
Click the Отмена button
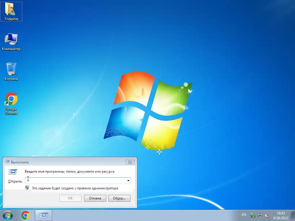[x=95, y=198]
